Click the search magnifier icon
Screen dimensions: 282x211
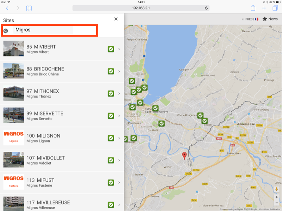point(6,31)
